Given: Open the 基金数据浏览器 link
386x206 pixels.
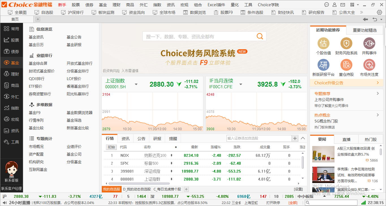Looking at the screenshot, I should [79, 113].
